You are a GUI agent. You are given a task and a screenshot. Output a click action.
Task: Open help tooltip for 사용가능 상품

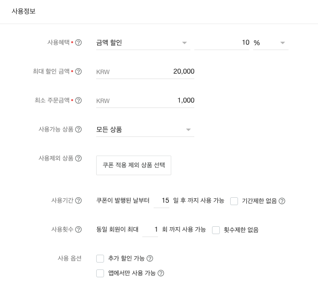click(79, 130)
